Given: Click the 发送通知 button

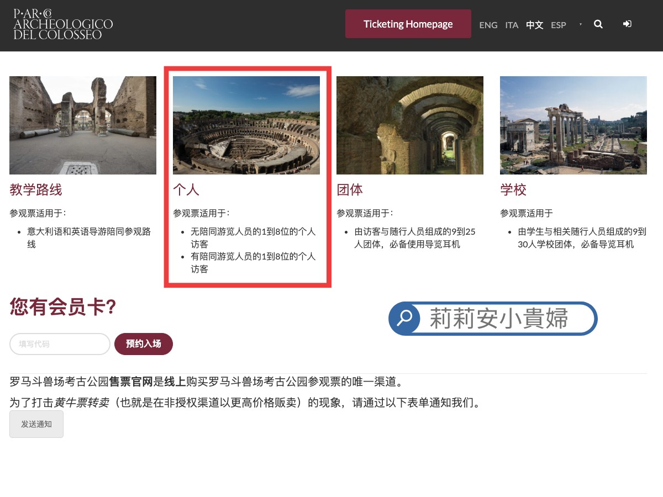Looking at the screenshot, I should [x=36, y=424].
